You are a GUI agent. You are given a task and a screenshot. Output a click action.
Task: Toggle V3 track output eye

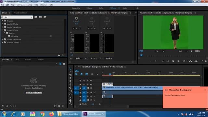click(x=91, y=81)
